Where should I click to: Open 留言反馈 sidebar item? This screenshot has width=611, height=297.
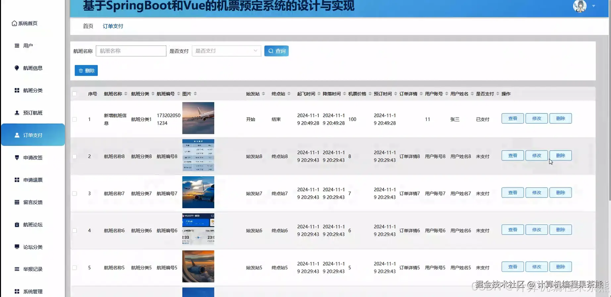(x=33, y=202)
